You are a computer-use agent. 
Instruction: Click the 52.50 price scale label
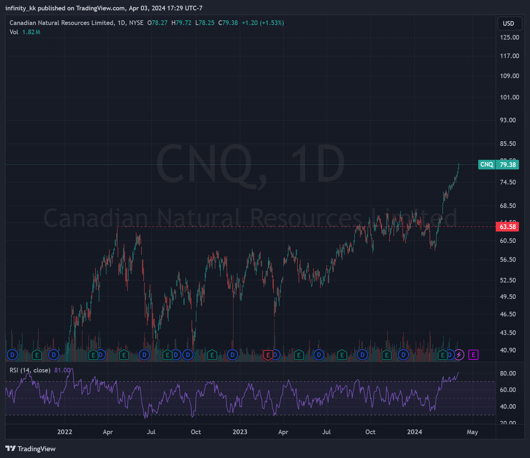click(x=508, y=280)
